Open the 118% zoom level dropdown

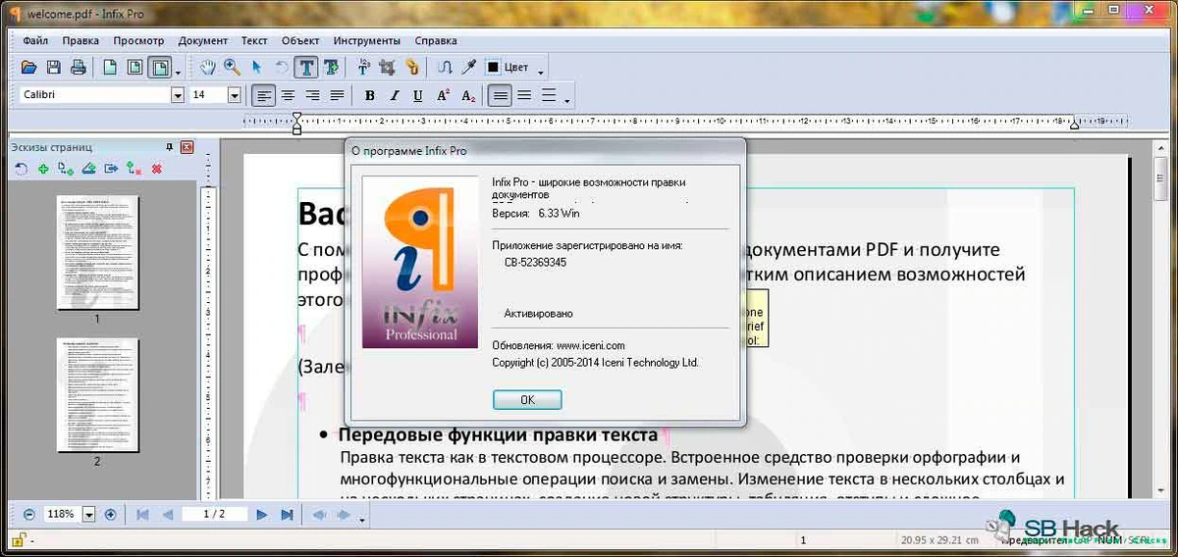[88, 514]
